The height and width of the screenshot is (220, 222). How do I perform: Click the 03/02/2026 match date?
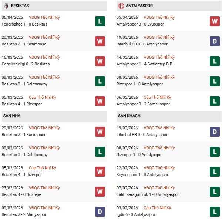pyautogui.click(x=128, y=208)
